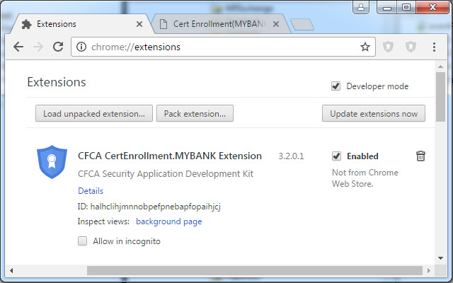Click the Not from Chrome Web Store text
Screen dimensions: 453x283
(x=365, y=178)
